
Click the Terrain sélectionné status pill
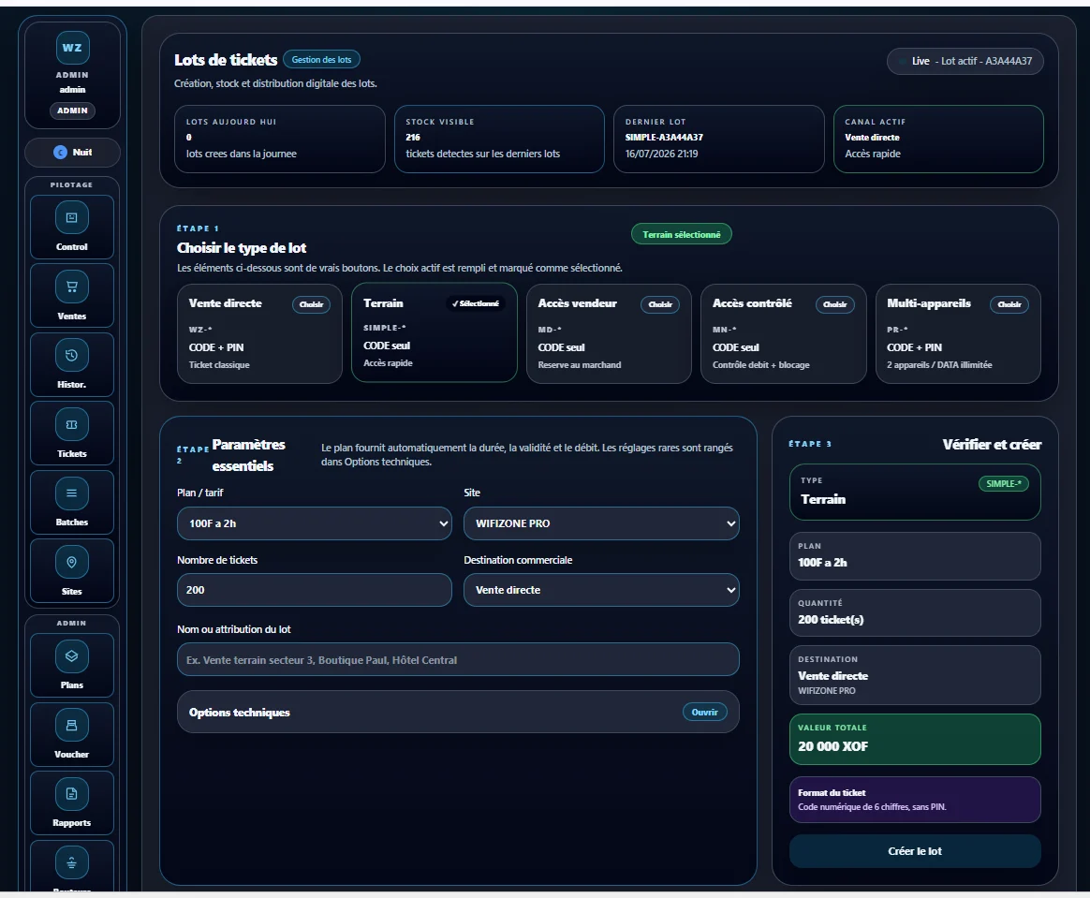(682, 235)
